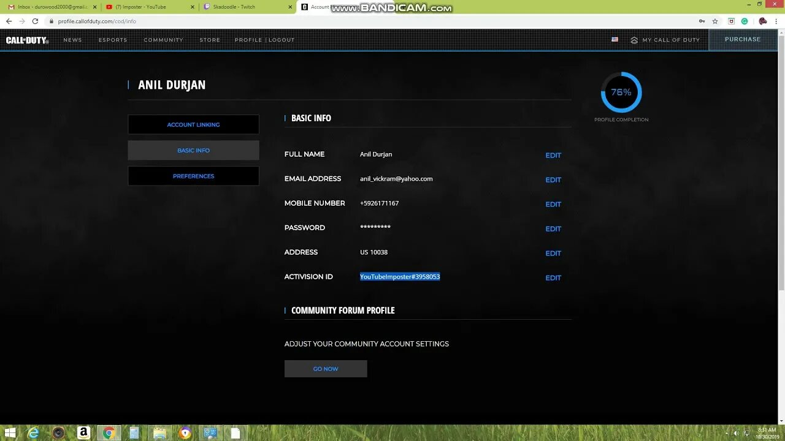Close the Gmail Inbox tab
Image resolution: width=785 pixels, height=441 pixels.
(94, 7)
